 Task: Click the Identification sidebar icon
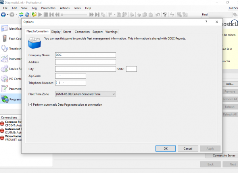[x=4, y=29]
